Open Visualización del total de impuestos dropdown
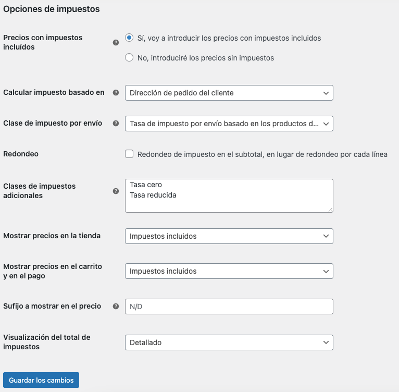The image size is (399, 392). [x=229, y=342]
